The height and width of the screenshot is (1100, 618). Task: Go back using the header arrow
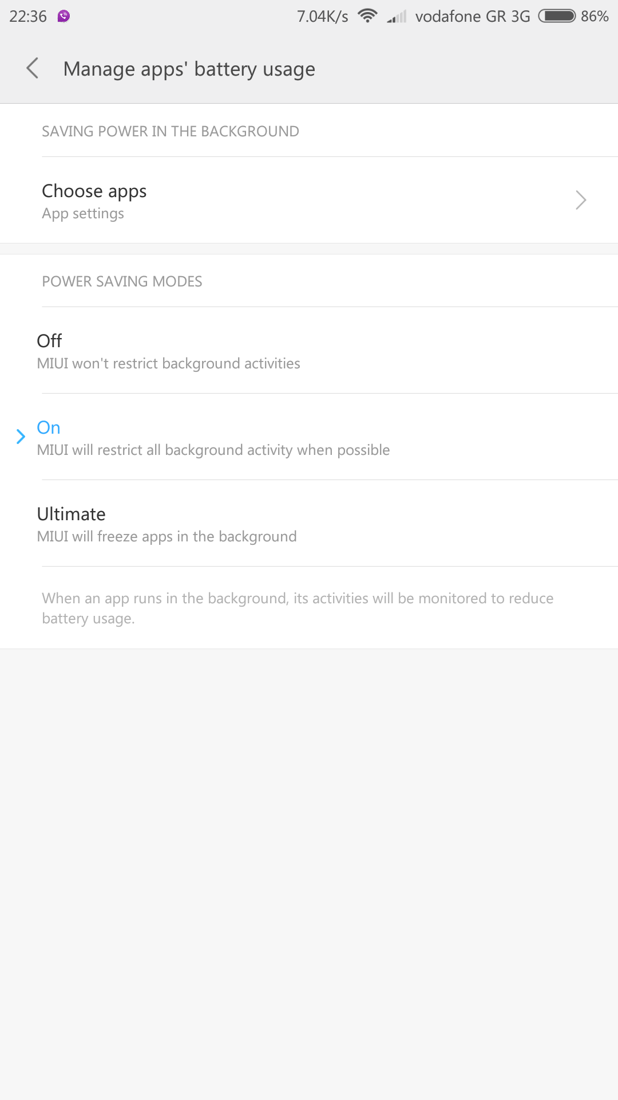click(33, 68)
